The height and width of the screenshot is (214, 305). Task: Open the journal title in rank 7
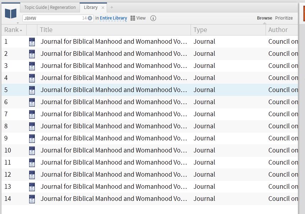click(x=114, y=114)
